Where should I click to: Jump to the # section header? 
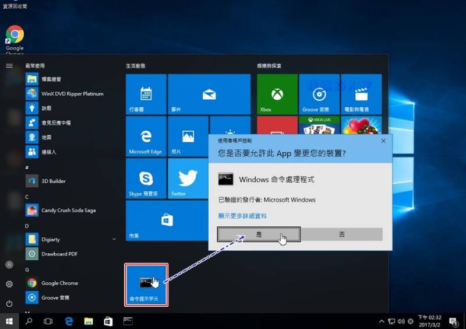tap(27, 167)
